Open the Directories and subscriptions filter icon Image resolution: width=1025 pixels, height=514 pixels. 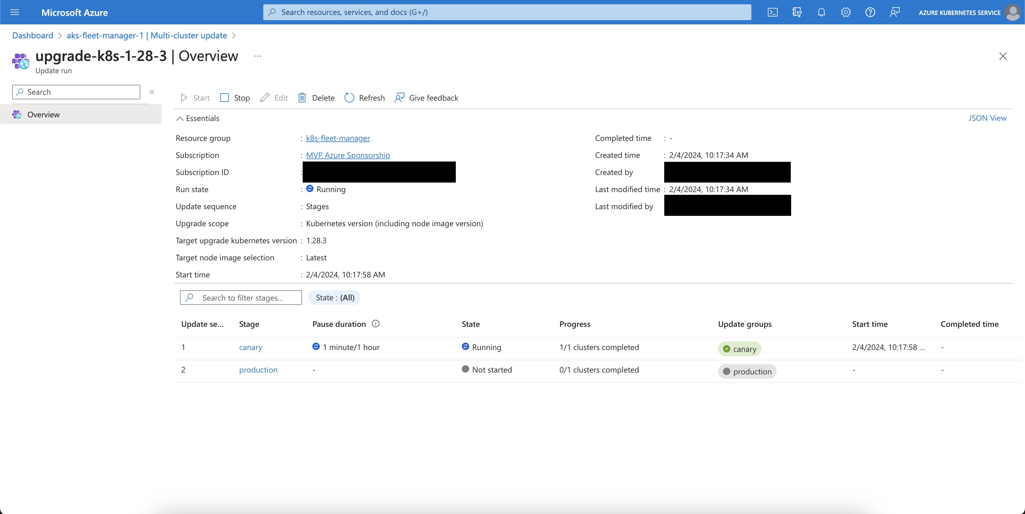797,12
